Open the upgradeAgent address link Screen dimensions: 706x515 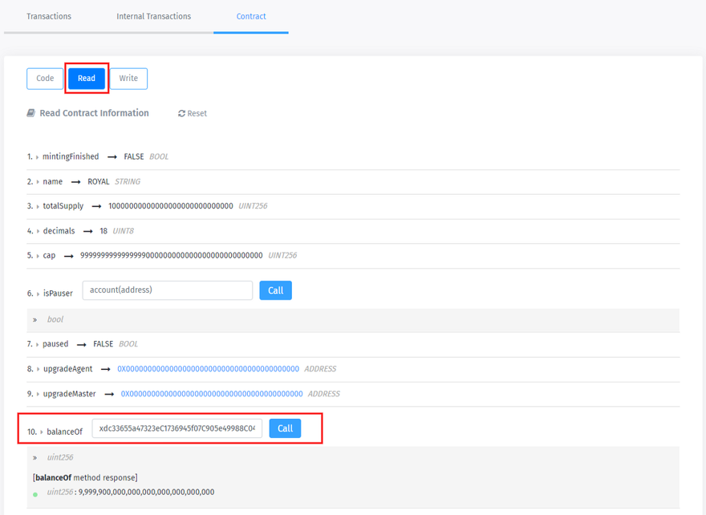tap(208, 369)
